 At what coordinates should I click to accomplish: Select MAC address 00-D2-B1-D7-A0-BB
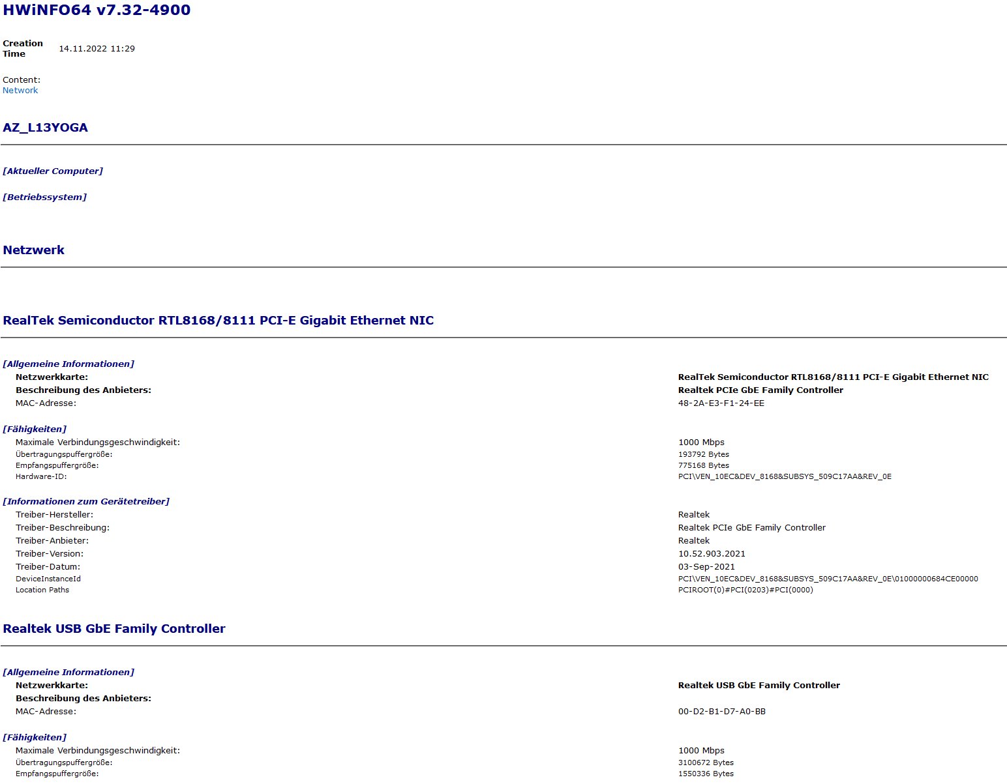[722, 712]
